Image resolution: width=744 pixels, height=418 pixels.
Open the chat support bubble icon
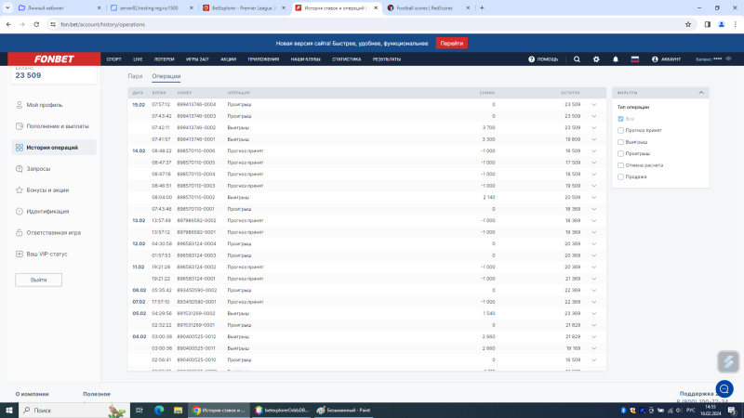click(x=724, y=387)
